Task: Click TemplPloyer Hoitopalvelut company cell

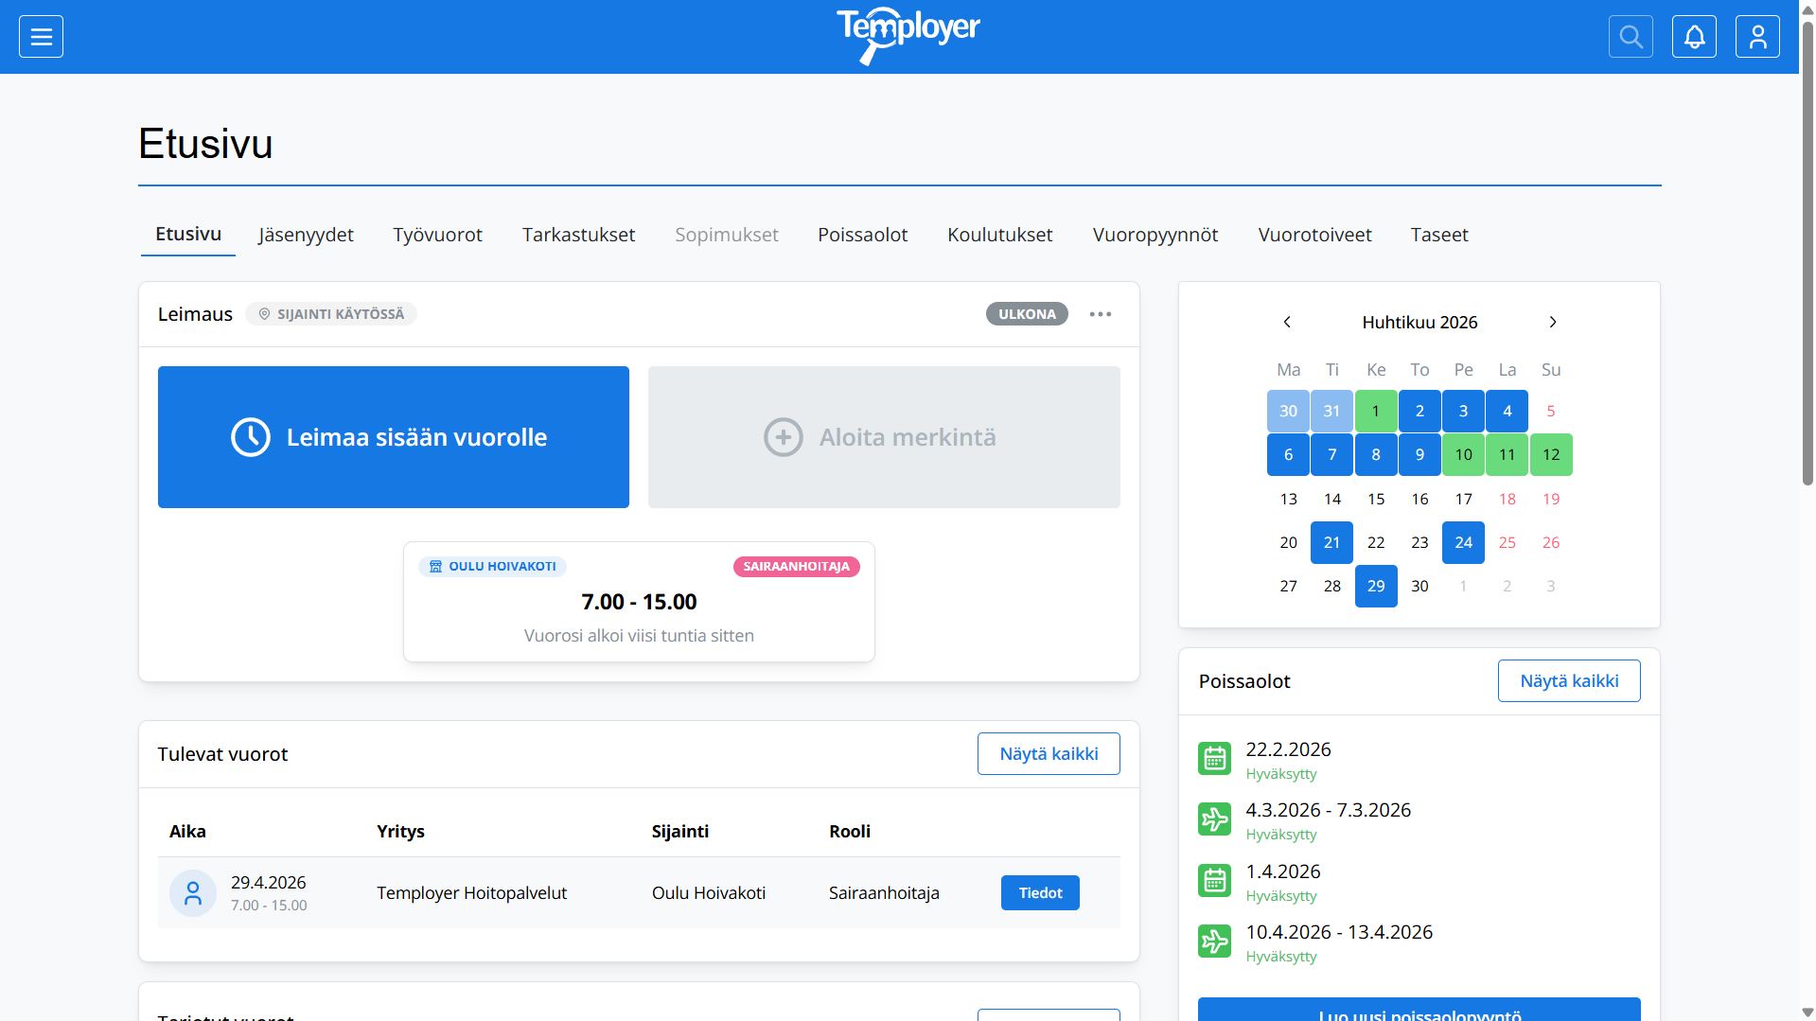Action: tap(471, 893)
